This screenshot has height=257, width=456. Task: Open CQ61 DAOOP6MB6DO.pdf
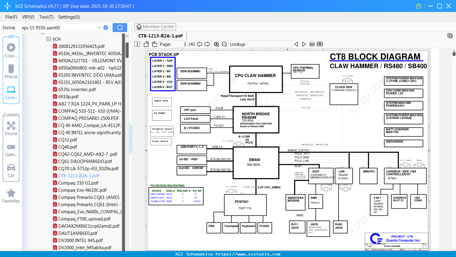pyautogui.click(x=85, y=161)
